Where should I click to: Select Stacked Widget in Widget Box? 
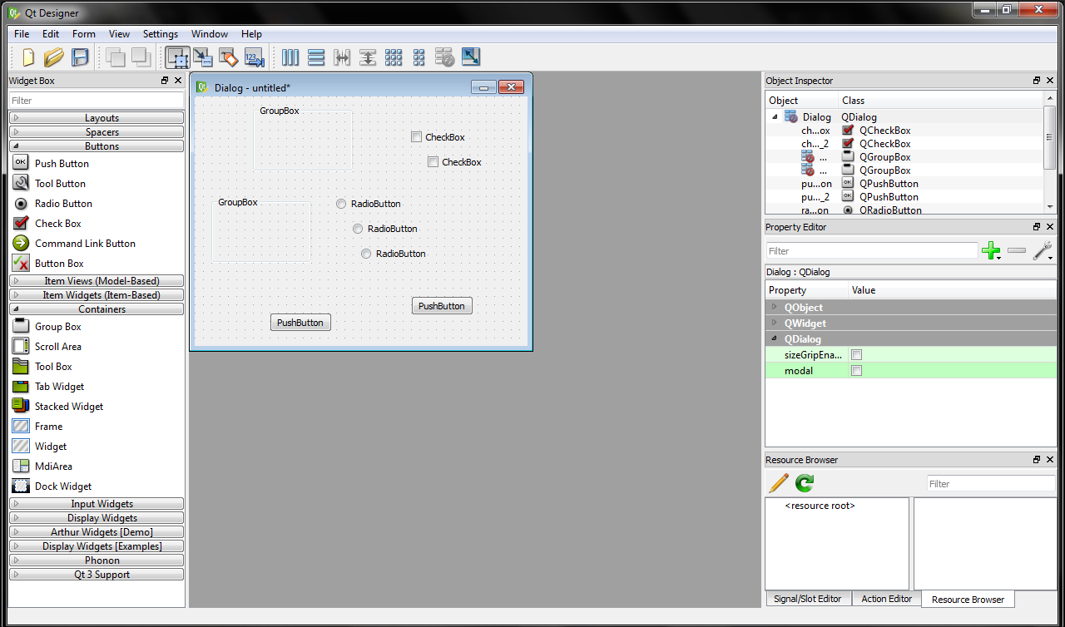[69, 407]
